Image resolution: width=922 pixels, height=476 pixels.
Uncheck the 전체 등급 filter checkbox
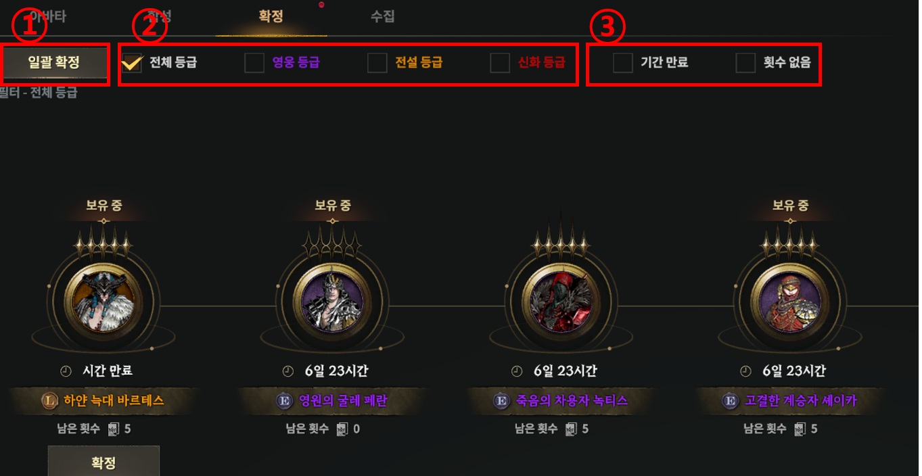click(132, 63)
